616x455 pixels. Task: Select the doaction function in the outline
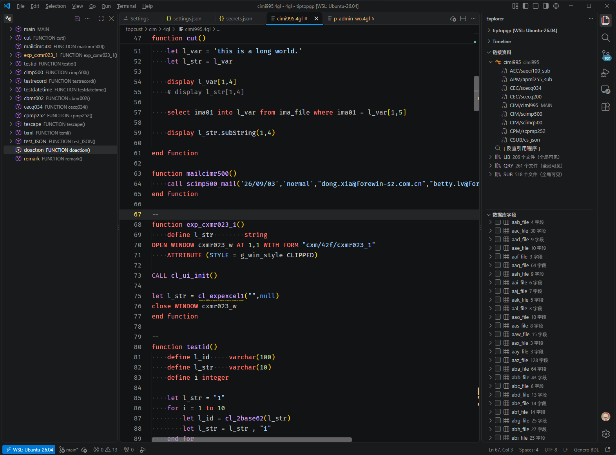click(x=60, y=150)
